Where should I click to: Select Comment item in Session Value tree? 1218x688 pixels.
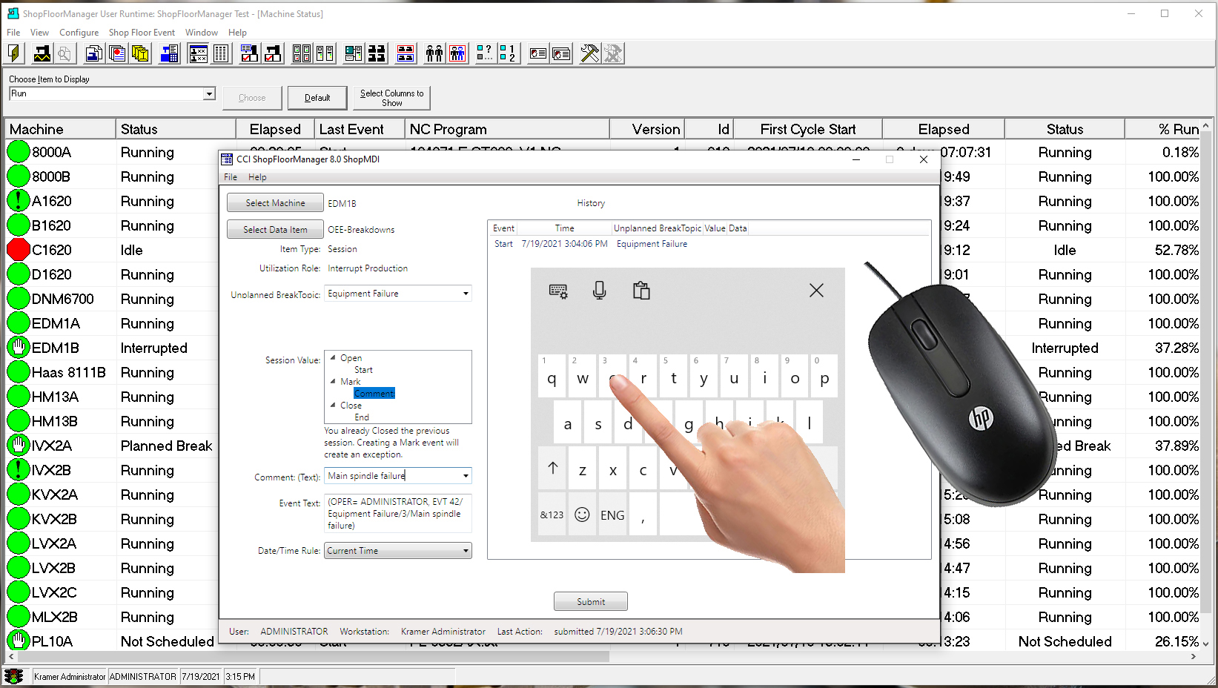pyautogui.click(x=374, y=394)
